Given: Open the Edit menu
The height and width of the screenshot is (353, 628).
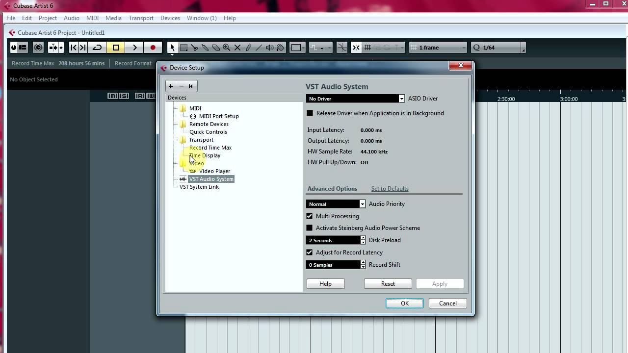Looking at the screenshot, I should [27, 18].
